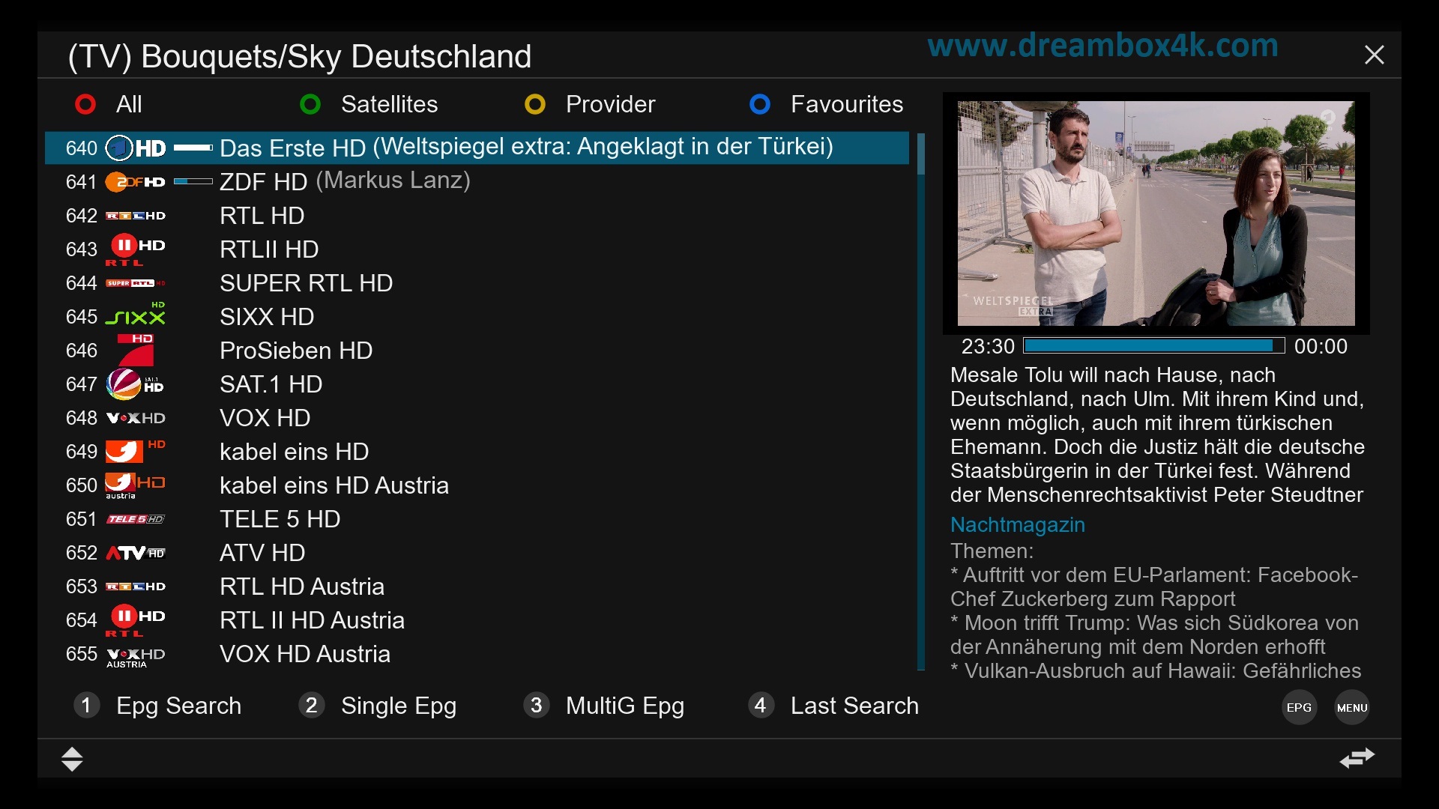Image resolution: width=1439 pixels, height=809 pixels.
Task: Select channel 651 TELE 5 HD
Action: tap(477, 519)
